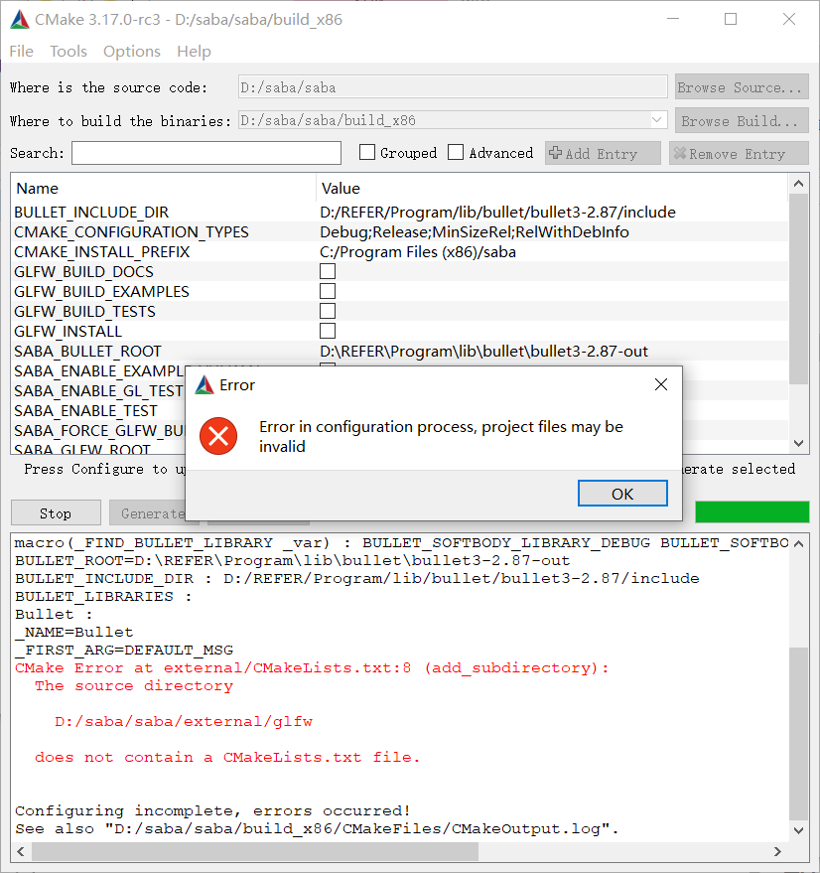
Task: Click the Browse Source... button
Action: pos(742,87)
